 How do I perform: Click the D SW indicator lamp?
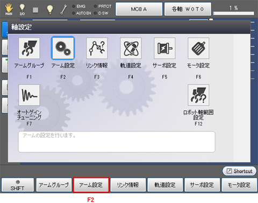pos(96,13)
